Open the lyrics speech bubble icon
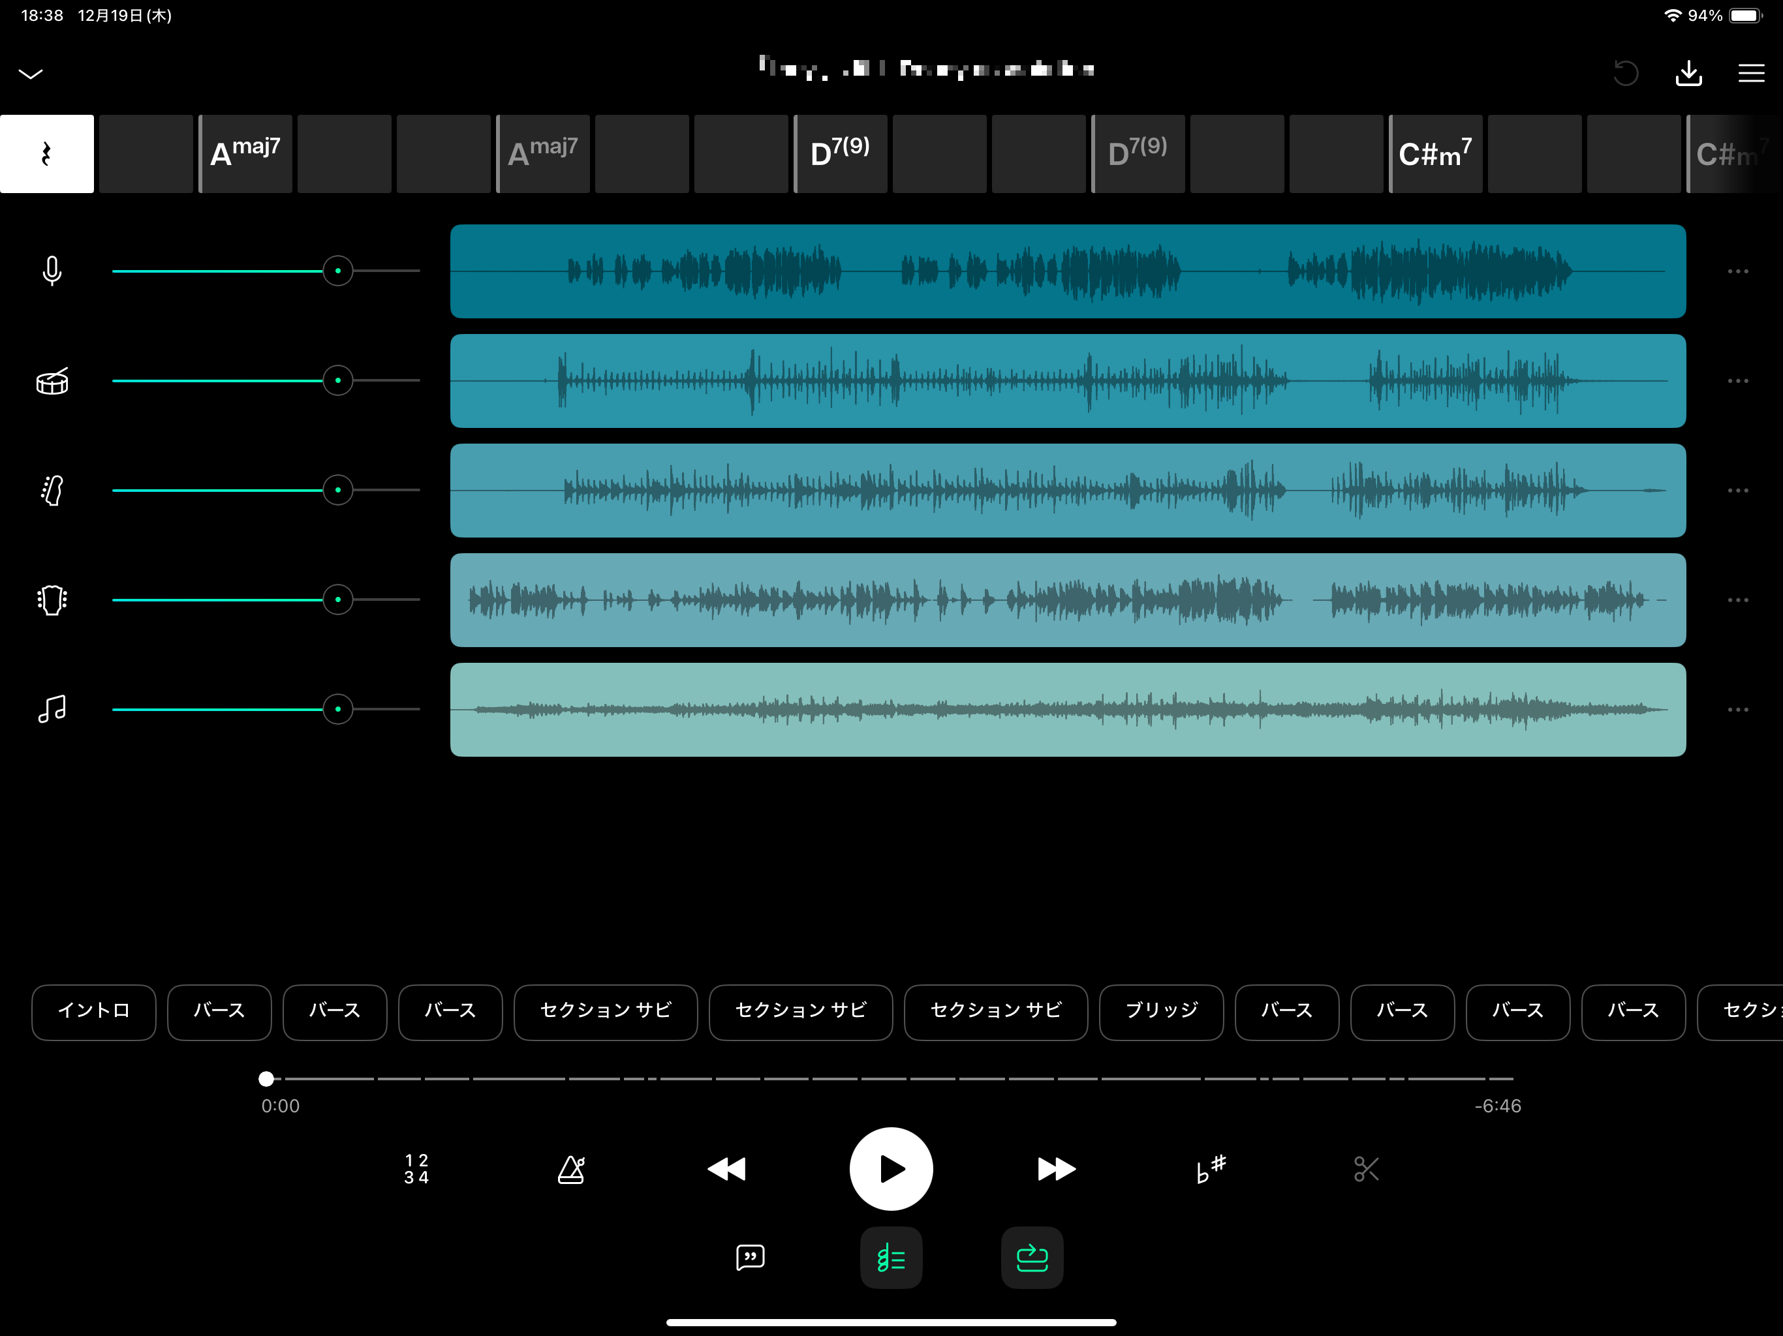The image size is (1783, 1336). coord(751,1258)
